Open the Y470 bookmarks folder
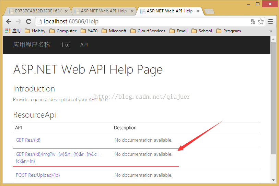Viewport: 279px width, 186px height. point(89,31)
